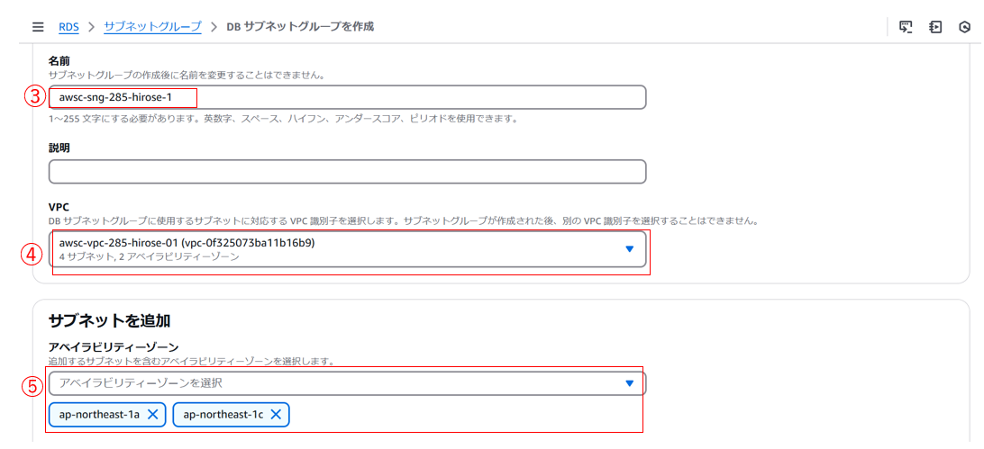
Task: Click the 名前 input containing awsc-sng-285-hirose-1
Action: click(347, 98)
